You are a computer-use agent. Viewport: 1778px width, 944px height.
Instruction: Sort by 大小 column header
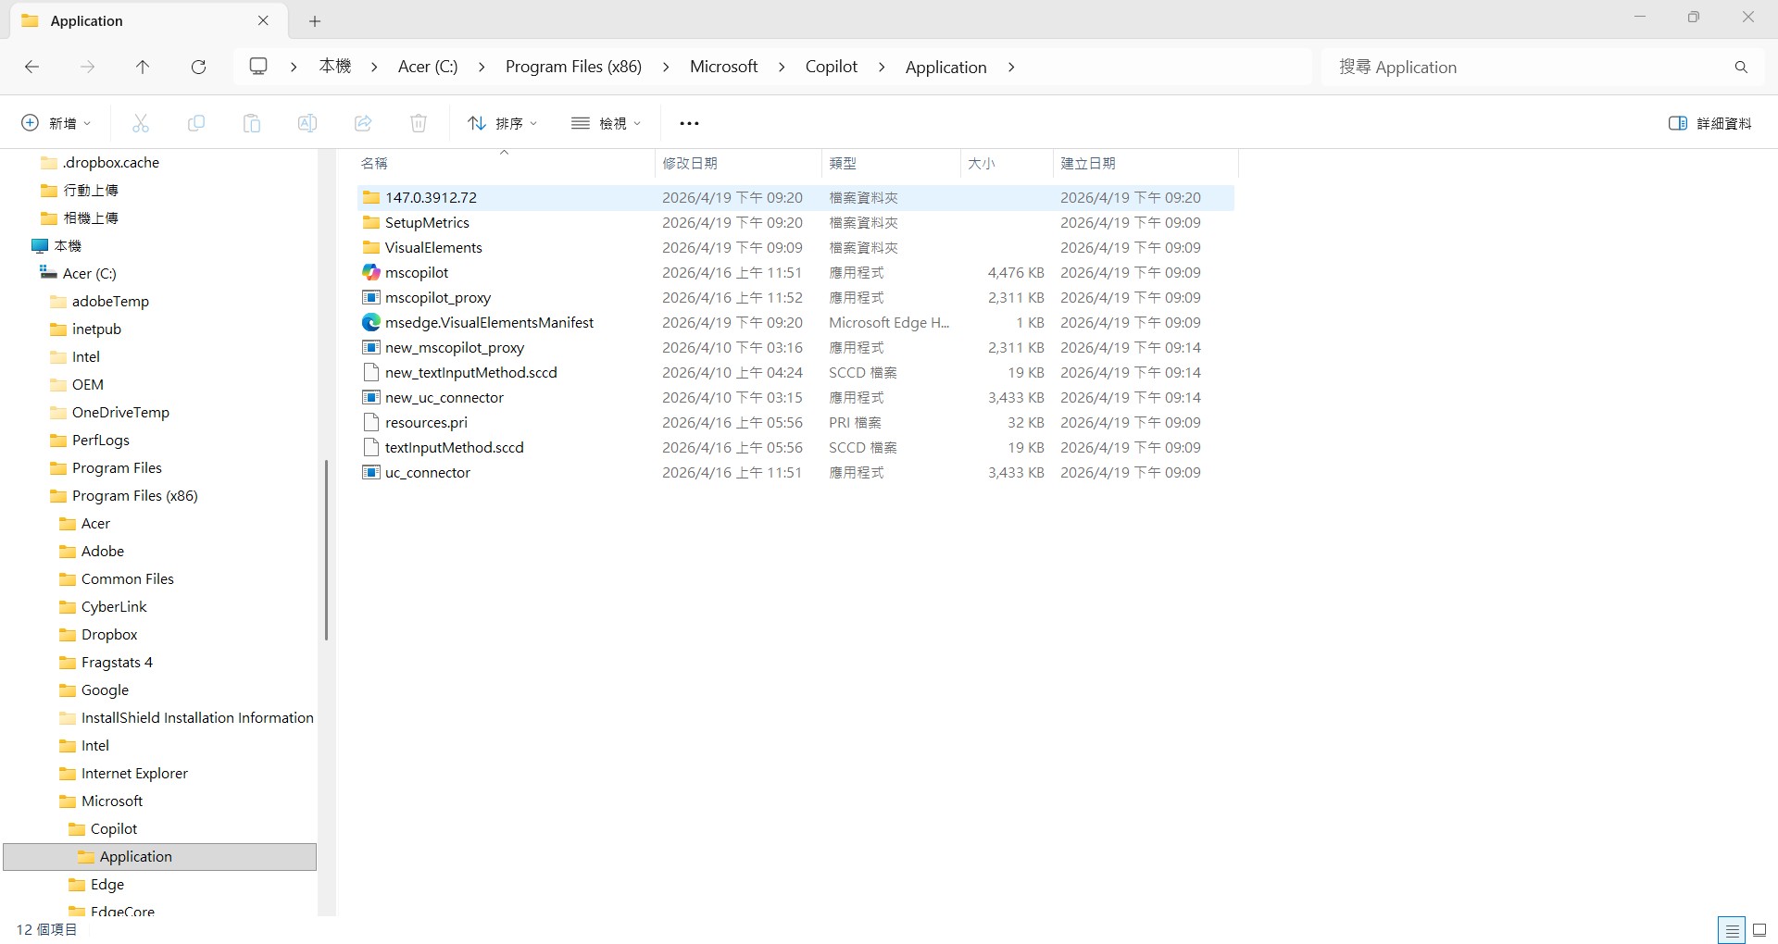click(1006, 163)
